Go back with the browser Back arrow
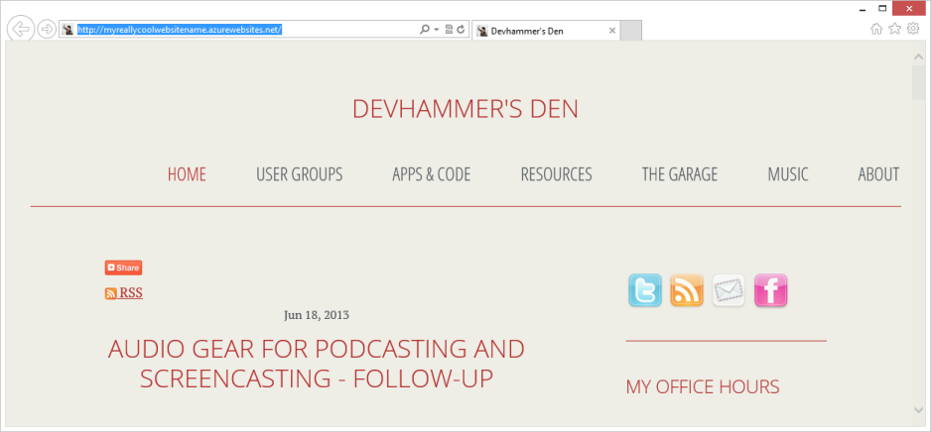The image size is (931, 432). point(21,29)
